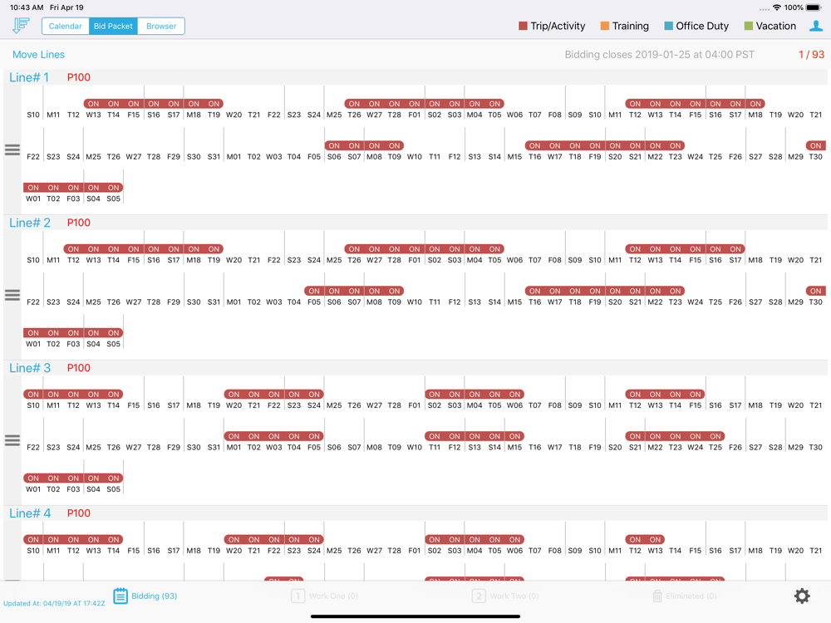The width and height of the screenshot is (831, 623).
Task: Tap the green Vacation legend swatch
Action: coord(749,26)
